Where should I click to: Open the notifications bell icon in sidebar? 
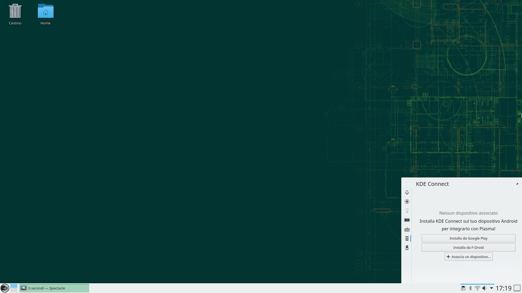click(407, 192)
